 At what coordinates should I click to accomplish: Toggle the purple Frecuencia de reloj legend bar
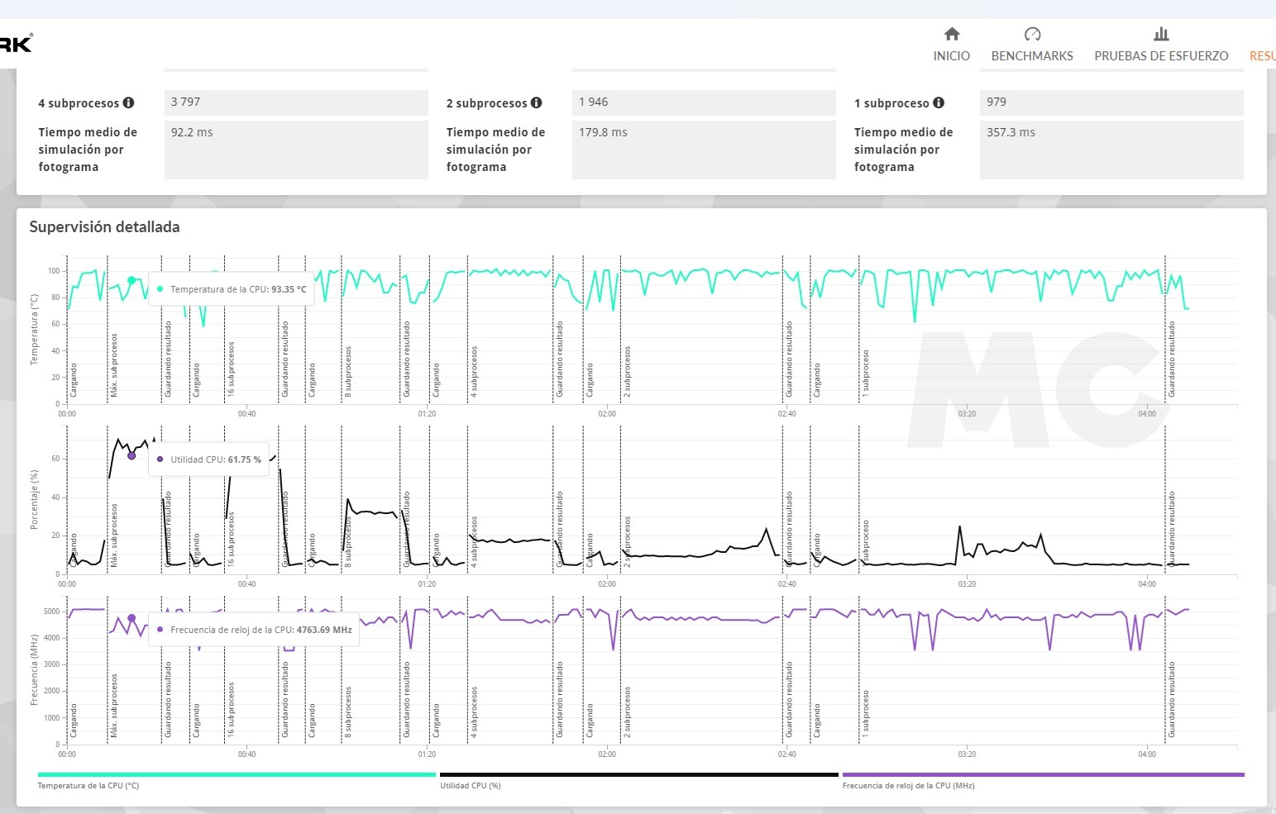1043,774
